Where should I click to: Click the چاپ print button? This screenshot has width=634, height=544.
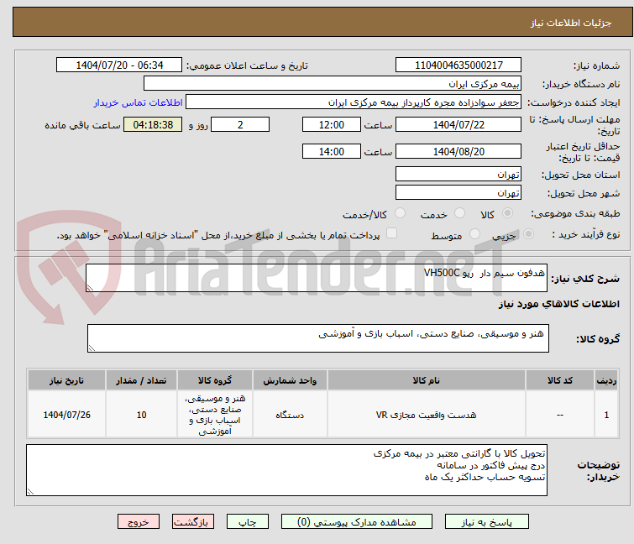point(248,521)
